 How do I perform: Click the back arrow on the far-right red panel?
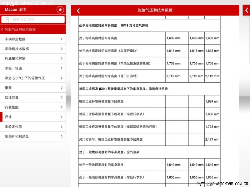246,11
